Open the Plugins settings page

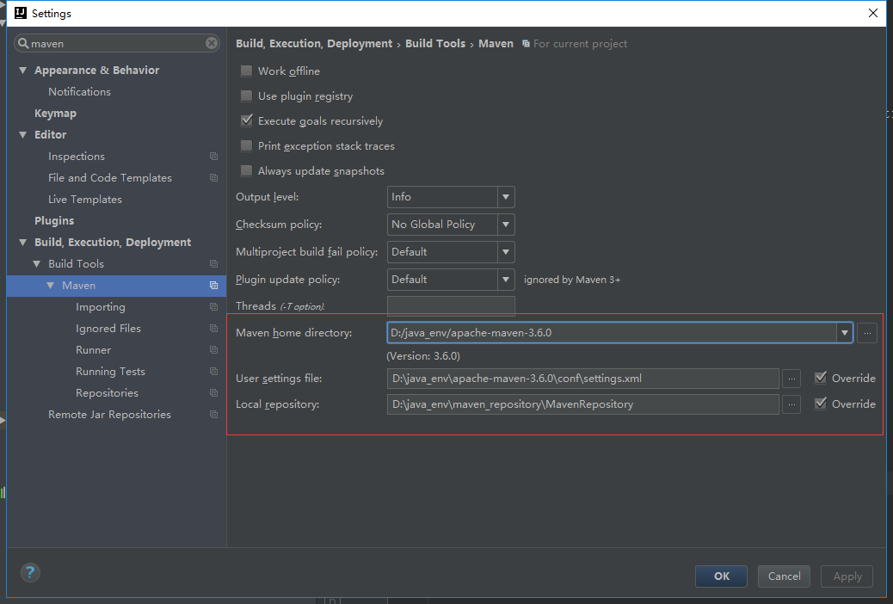click(54, 220)
